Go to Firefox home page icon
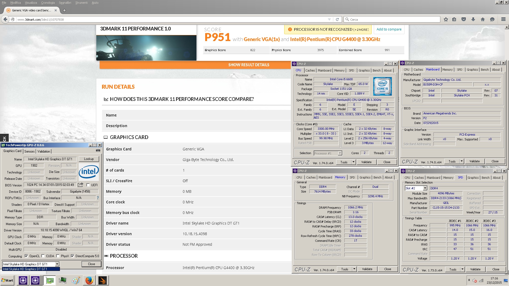 (x=483, y=19)
